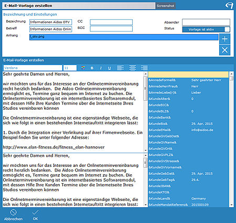Confirm with the OK checkmark
The image size is (236, 223).
click(x=35, y=213)
